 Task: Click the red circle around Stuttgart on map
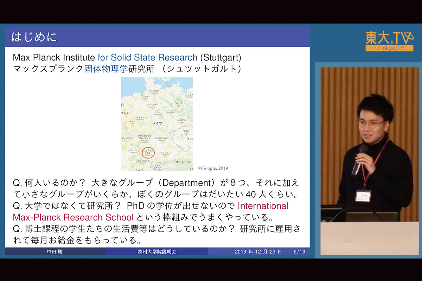pyautogui.click(x=148, y=153)
